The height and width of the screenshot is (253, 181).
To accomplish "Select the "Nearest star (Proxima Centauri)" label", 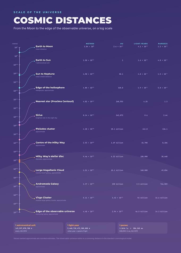I will click(x=55, y=101).
